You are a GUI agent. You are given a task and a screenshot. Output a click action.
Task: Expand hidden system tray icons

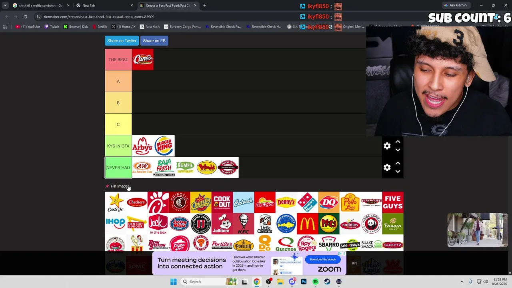pos(462,282)
